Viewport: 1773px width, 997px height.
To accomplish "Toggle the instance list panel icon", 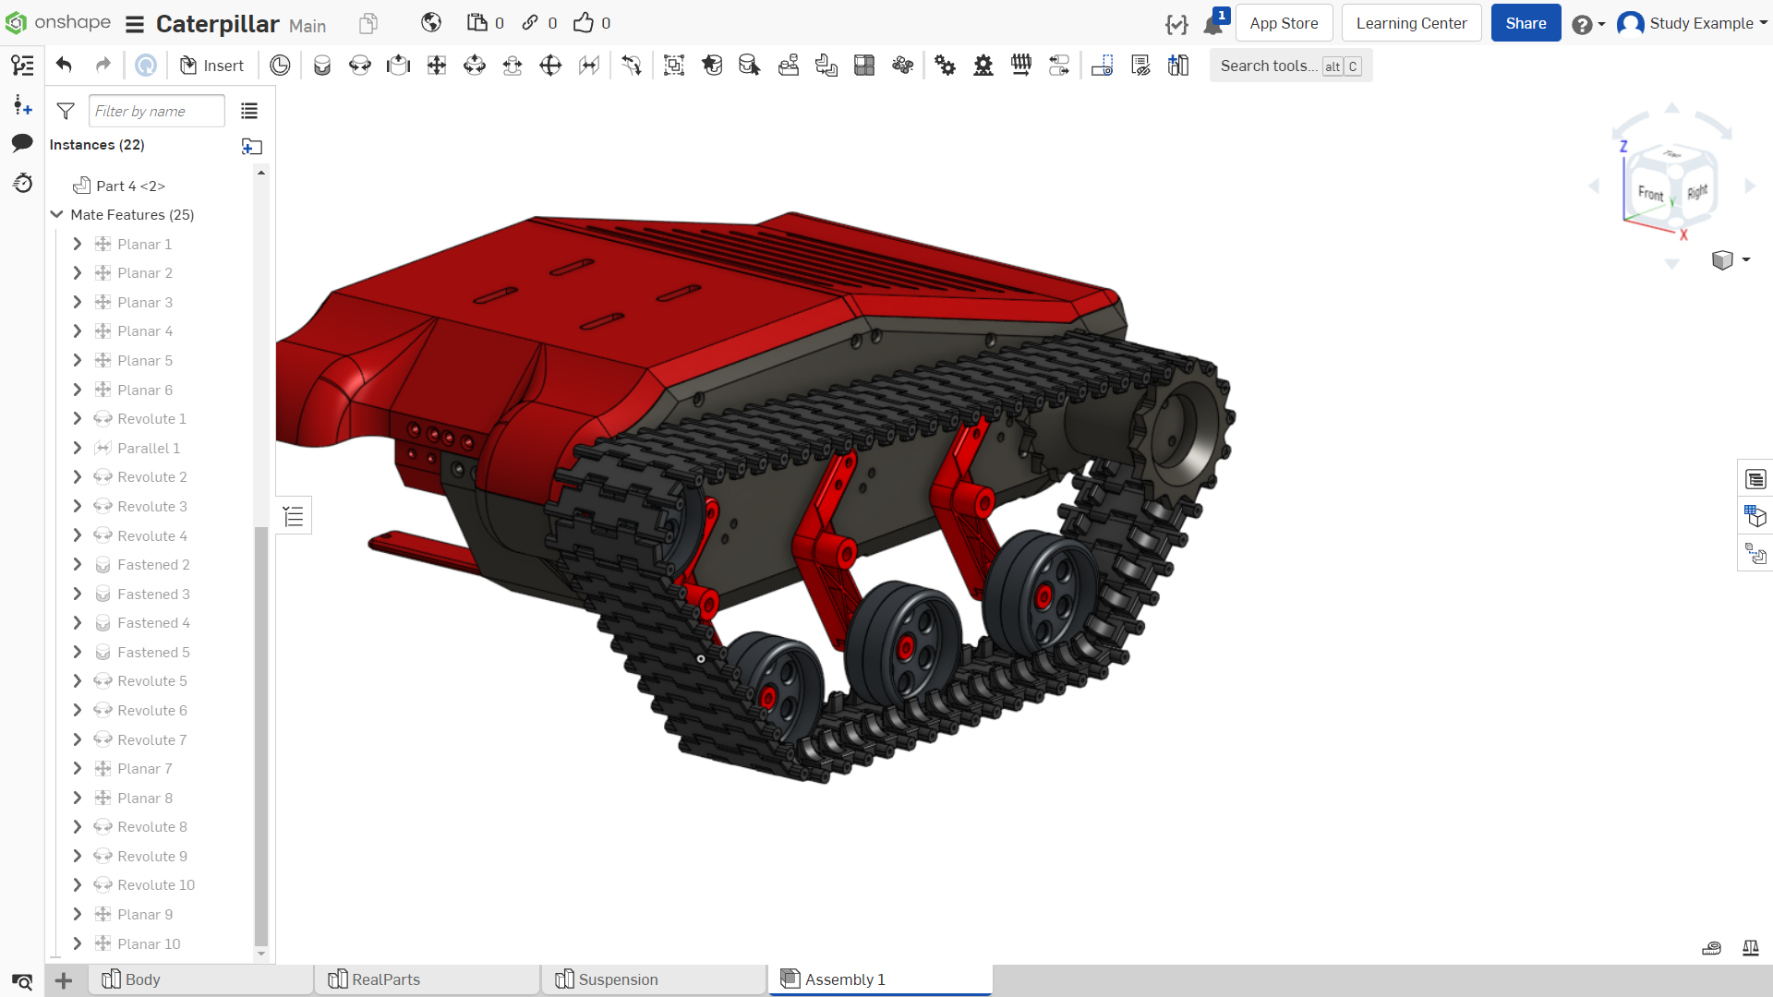I will 22,66.
